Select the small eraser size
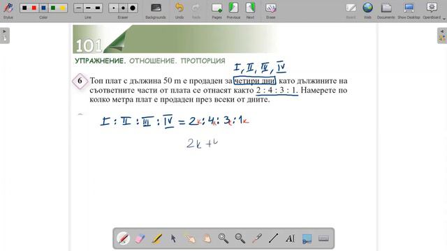Image resolution: width=447 pixels, height=251 pixels. [113, 8]
